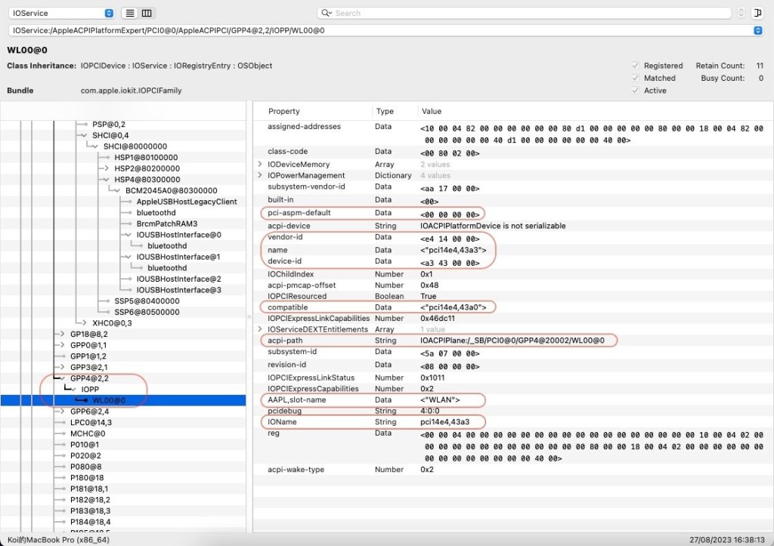Switch to column browser view
The height and width of the screenshot is (546, 774).
[x=147, y=14]
